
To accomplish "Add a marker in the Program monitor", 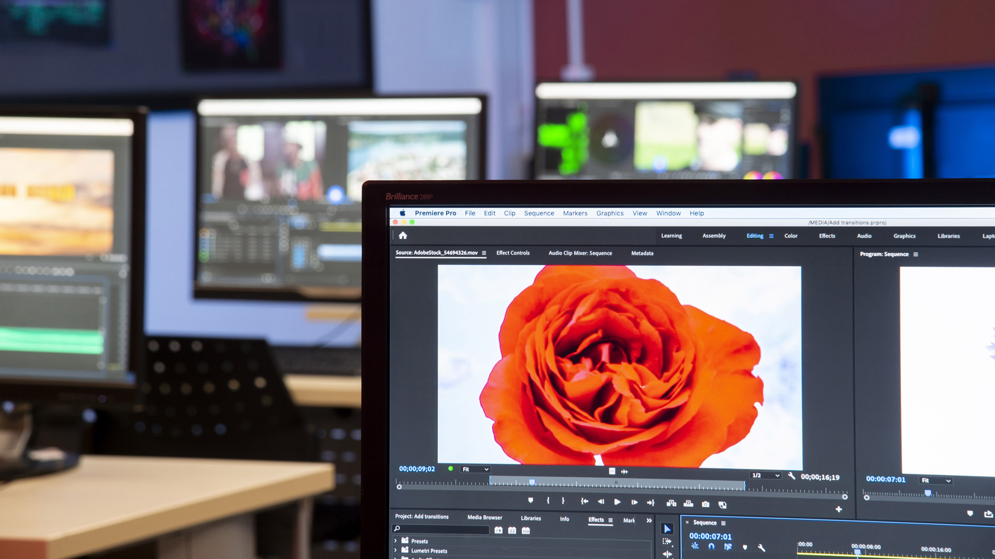I will click(970, 513).
